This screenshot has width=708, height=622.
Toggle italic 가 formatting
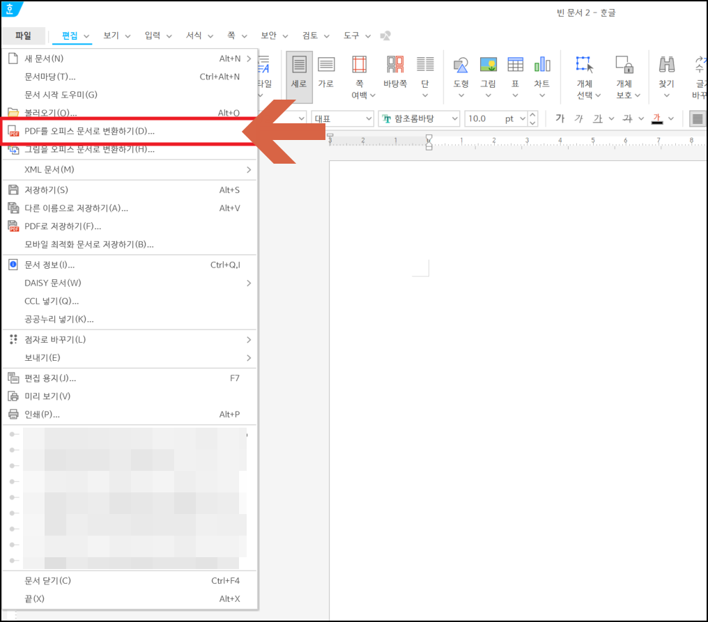578,118
